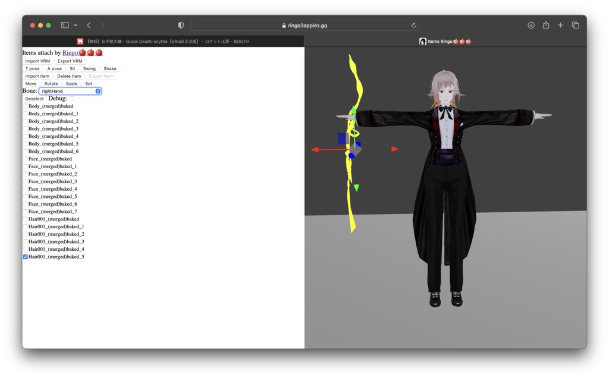Check Hair001_(merged)baked_2 checkbox
This screenshot has width=609, height=378.
coord(25,234)
